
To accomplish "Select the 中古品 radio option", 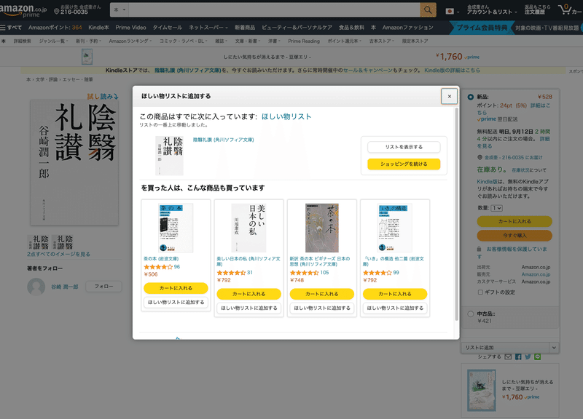I will (x=470, y=314).
